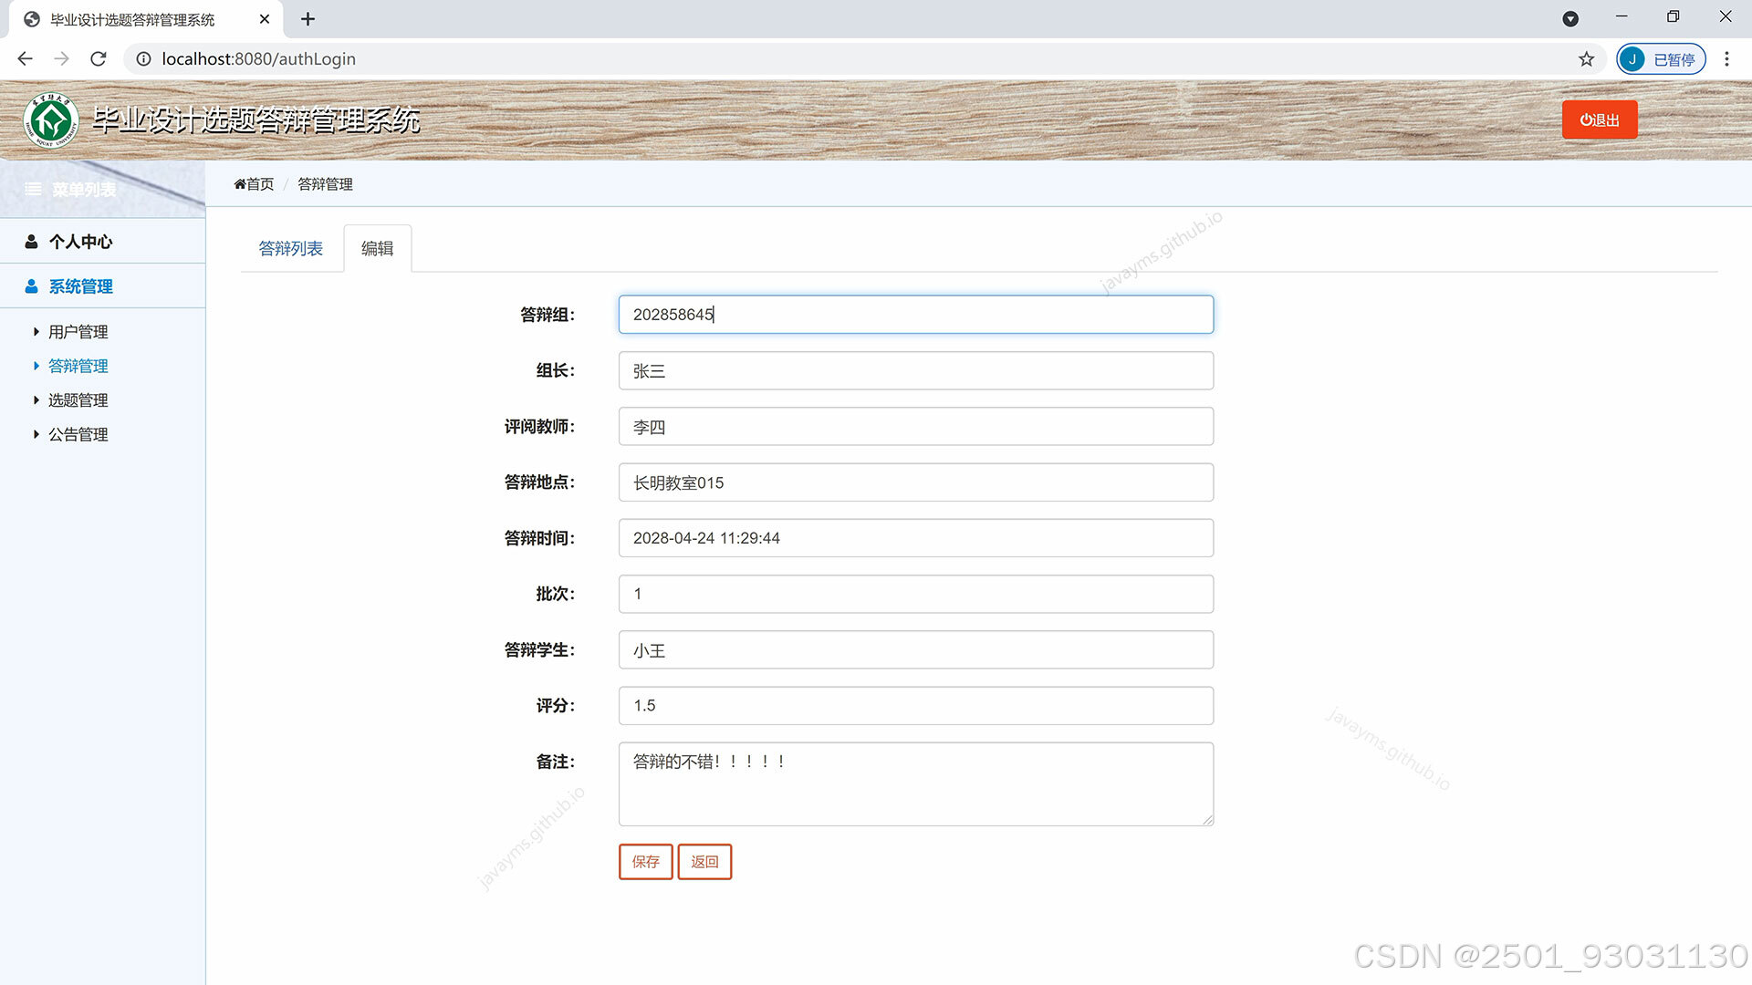
Task: Click the 备注 textarea
Action: [x=915, y=784]
